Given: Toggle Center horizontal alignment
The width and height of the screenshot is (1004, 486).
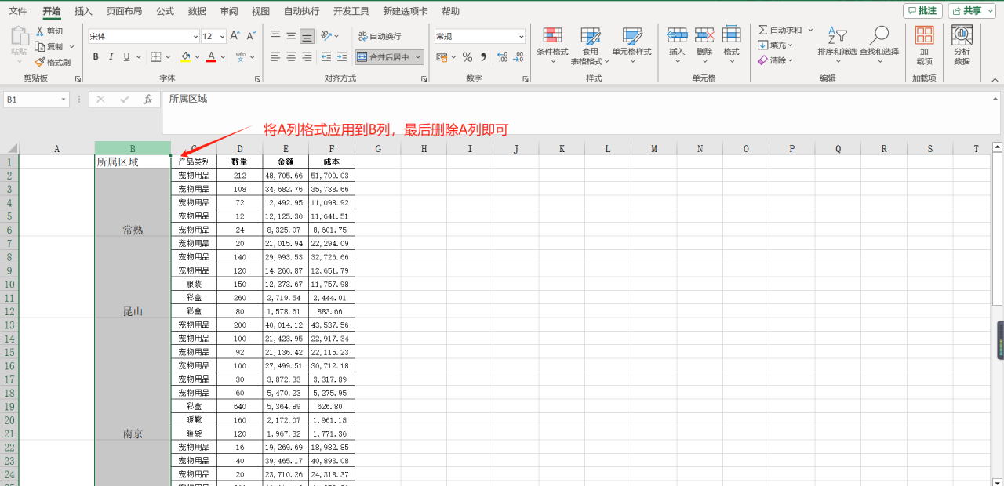Looking at the screenshot, I should (291, 56).
